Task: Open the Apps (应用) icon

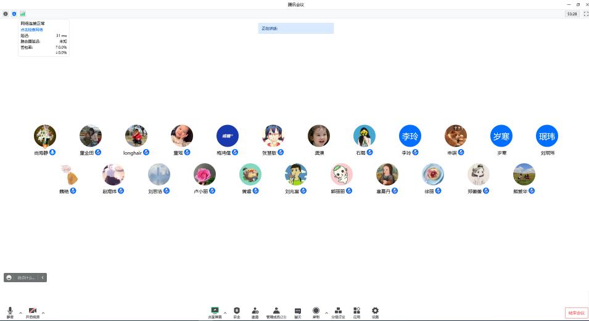Action: [x=356, y=312]
